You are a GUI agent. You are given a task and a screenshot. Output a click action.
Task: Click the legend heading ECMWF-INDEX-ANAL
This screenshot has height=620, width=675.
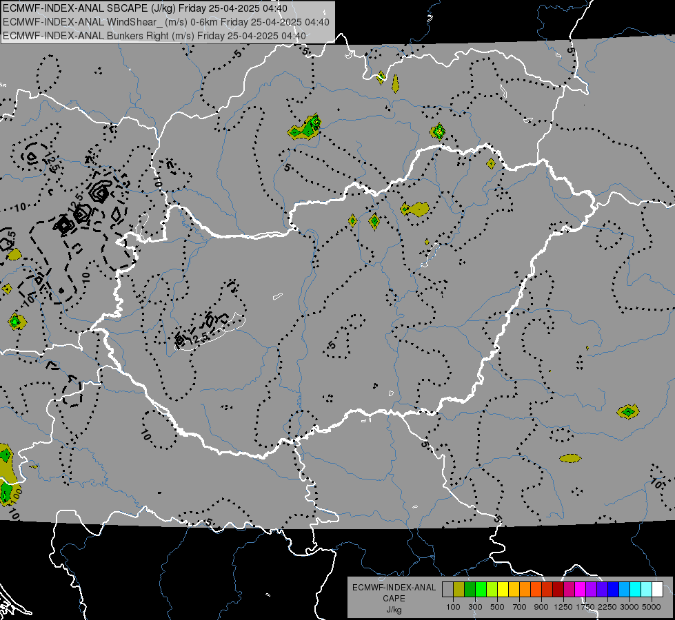pyautogui.click(x=394, y=588)
